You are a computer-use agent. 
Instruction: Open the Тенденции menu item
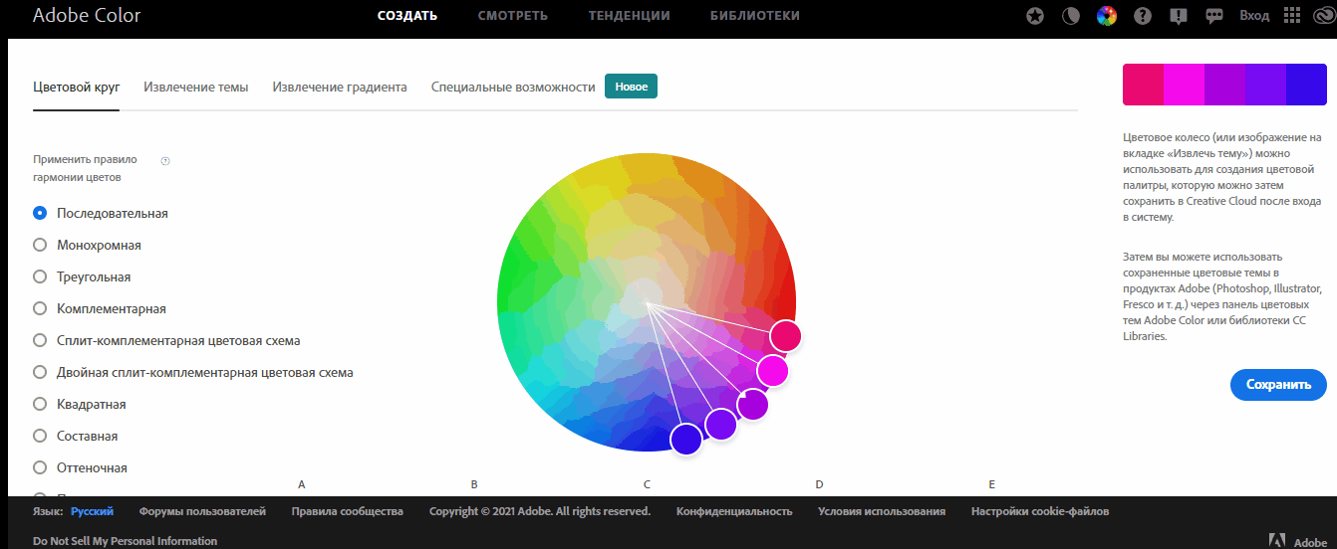[x=629, y=16]
